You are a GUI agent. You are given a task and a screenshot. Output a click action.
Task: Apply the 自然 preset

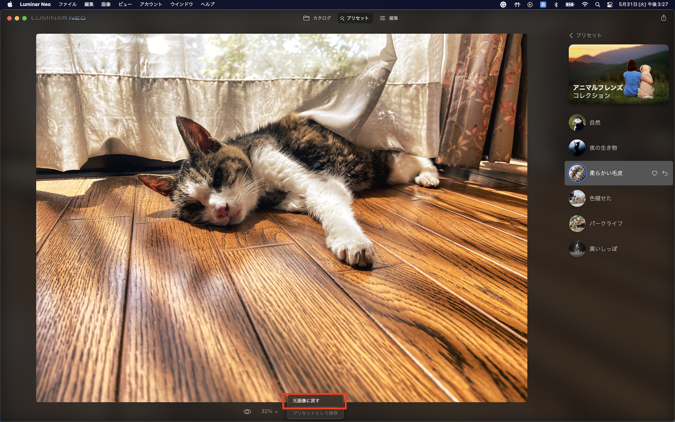[x=595, y=123]
